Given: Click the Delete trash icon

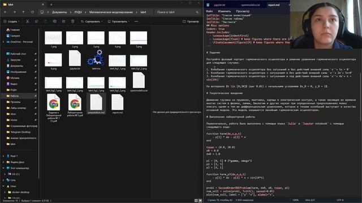Looking at the screenshot, I should [73, 21].
